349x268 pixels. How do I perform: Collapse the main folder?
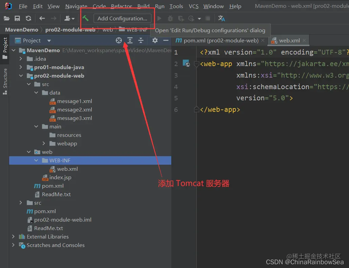tap(36, 126)
